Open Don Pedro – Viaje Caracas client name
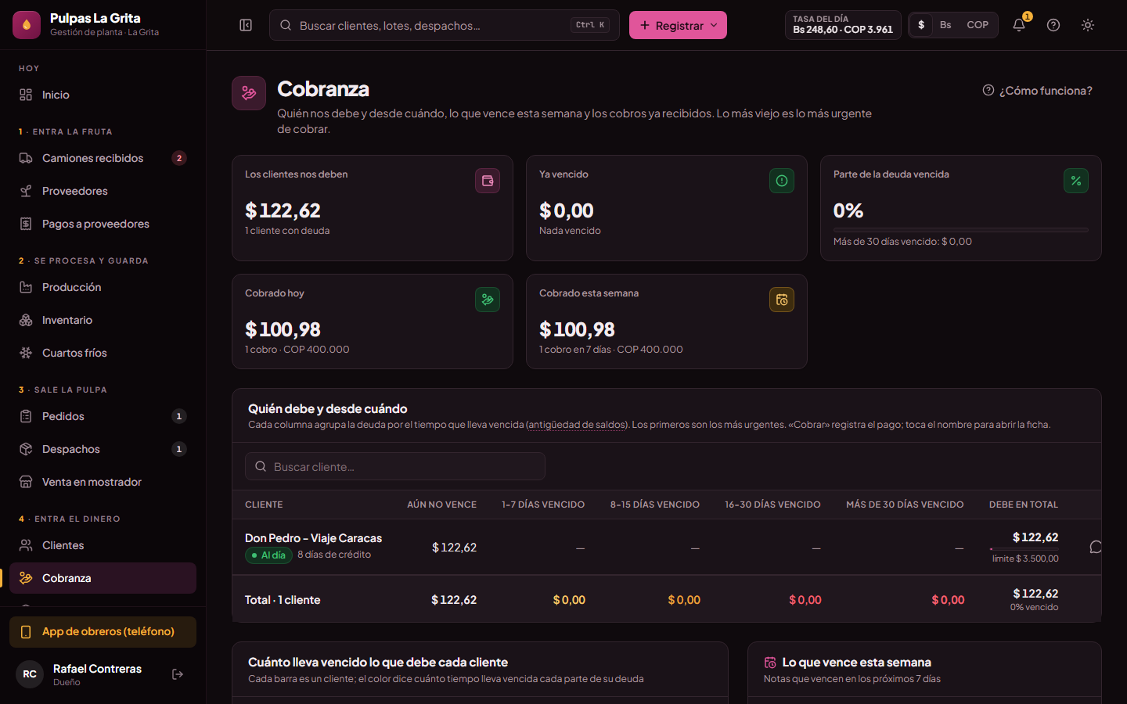This screenshot has height=704, width=1127. point(313,538)
